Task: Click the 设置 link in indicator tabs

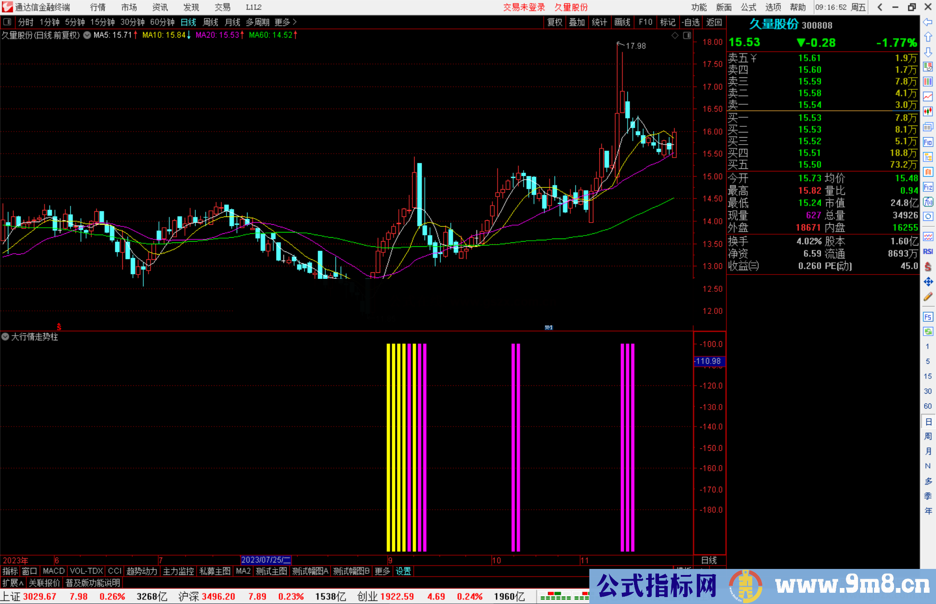Action: (x=403, y=571)
